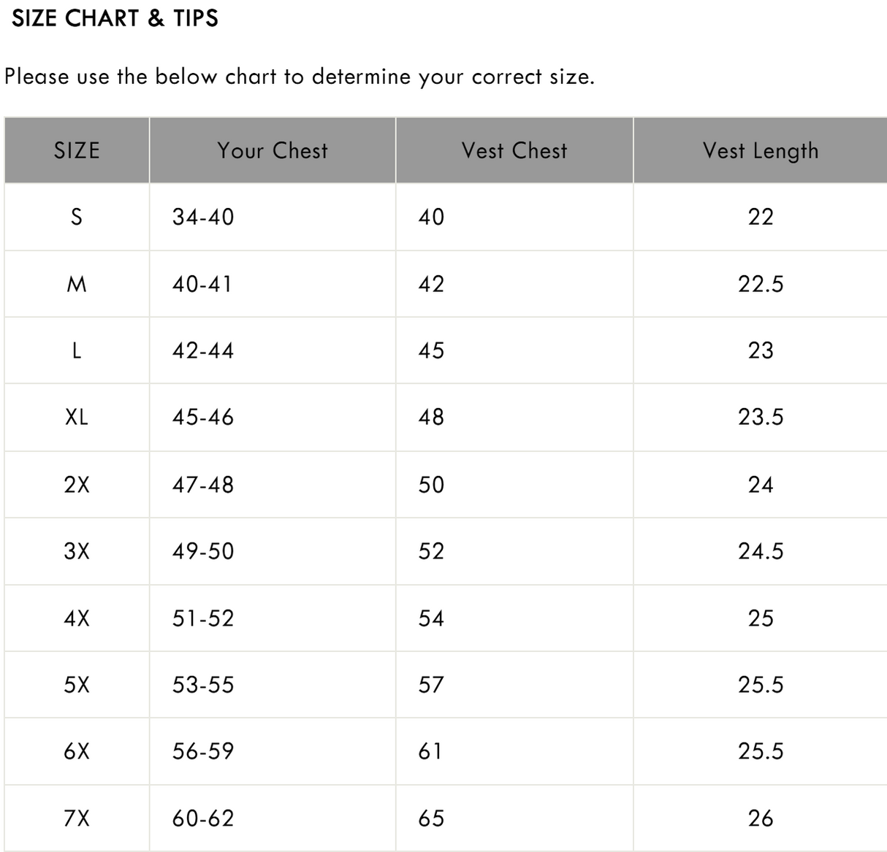Click the SIZE CHART & TIPS heading
887x852 pixels.
coord(115,18)
